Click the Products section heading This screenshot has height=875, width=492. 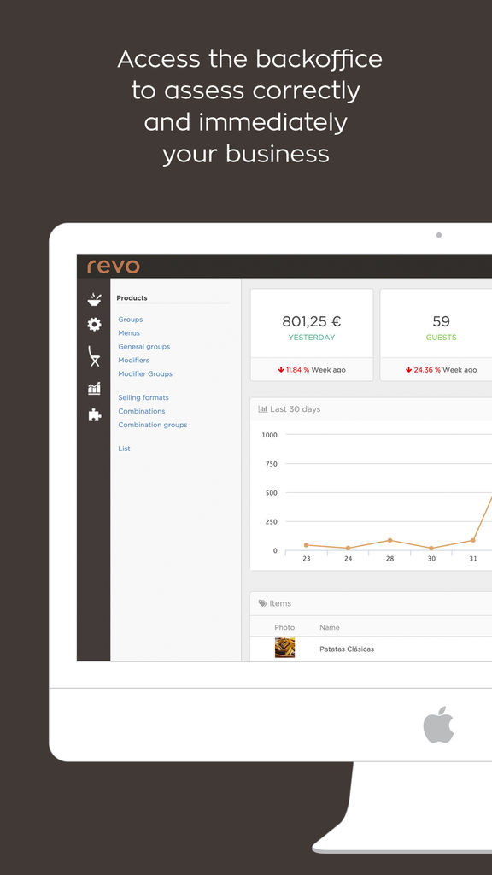(x=132, y=298)
